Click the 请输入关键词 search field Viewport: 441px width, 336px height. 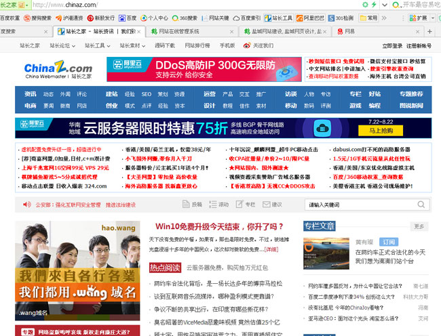click(362, 205)
